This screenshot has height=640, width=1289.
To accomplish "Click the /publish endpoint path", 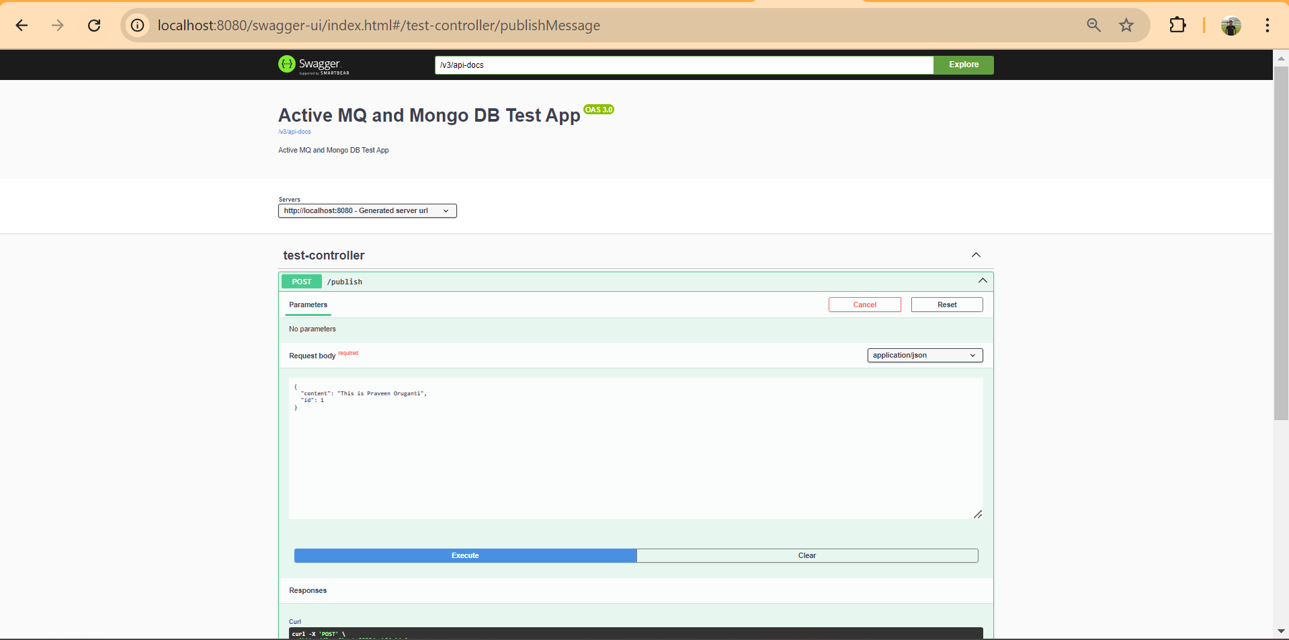I will click(x=345, y=282).
